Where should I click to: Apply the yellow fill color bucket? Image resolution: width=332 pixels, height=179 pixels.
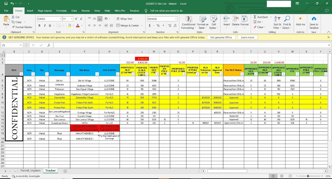[69, 26]
